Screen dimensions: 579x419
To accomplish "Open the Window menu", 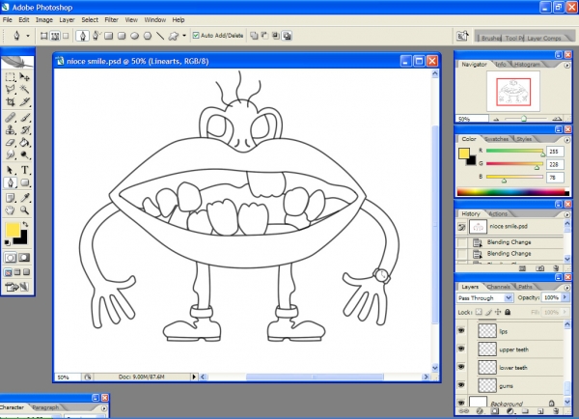I will click(154, 20).
